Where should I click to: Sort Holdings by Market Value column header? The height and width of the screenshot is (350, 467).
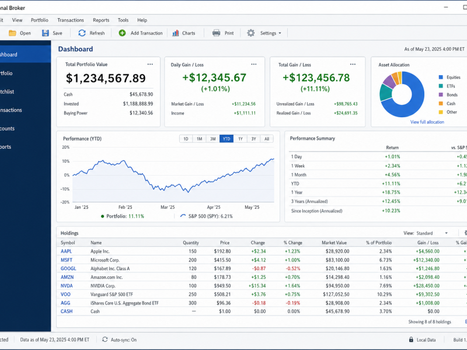click(x=334, y=243)
